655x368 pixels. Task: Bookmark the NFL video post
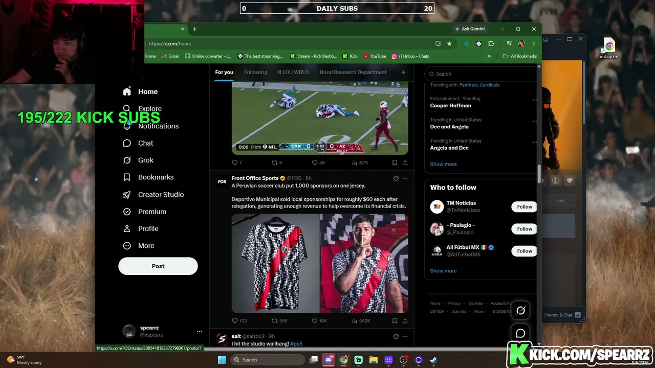click(x=395, y=163)
